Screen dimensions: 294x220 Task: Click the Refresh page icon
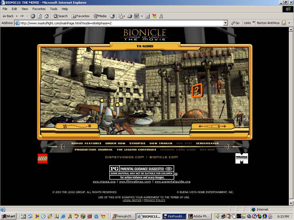tap(40, 16)
